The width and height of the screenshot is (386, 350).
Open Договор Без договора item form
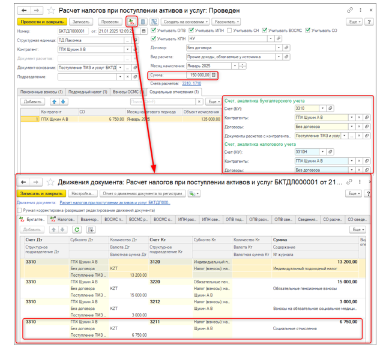click(x=286, y=47)
